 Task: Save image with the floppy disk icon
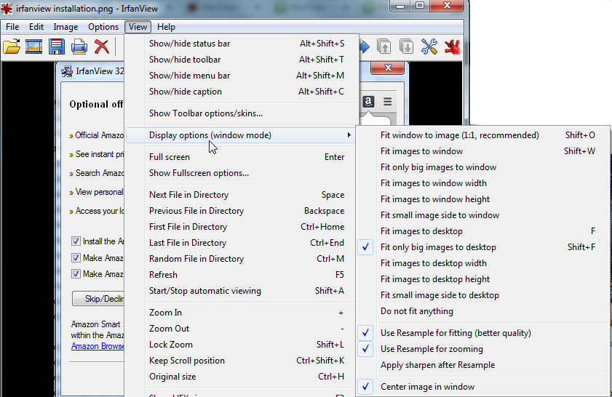[x=57, y=47]
